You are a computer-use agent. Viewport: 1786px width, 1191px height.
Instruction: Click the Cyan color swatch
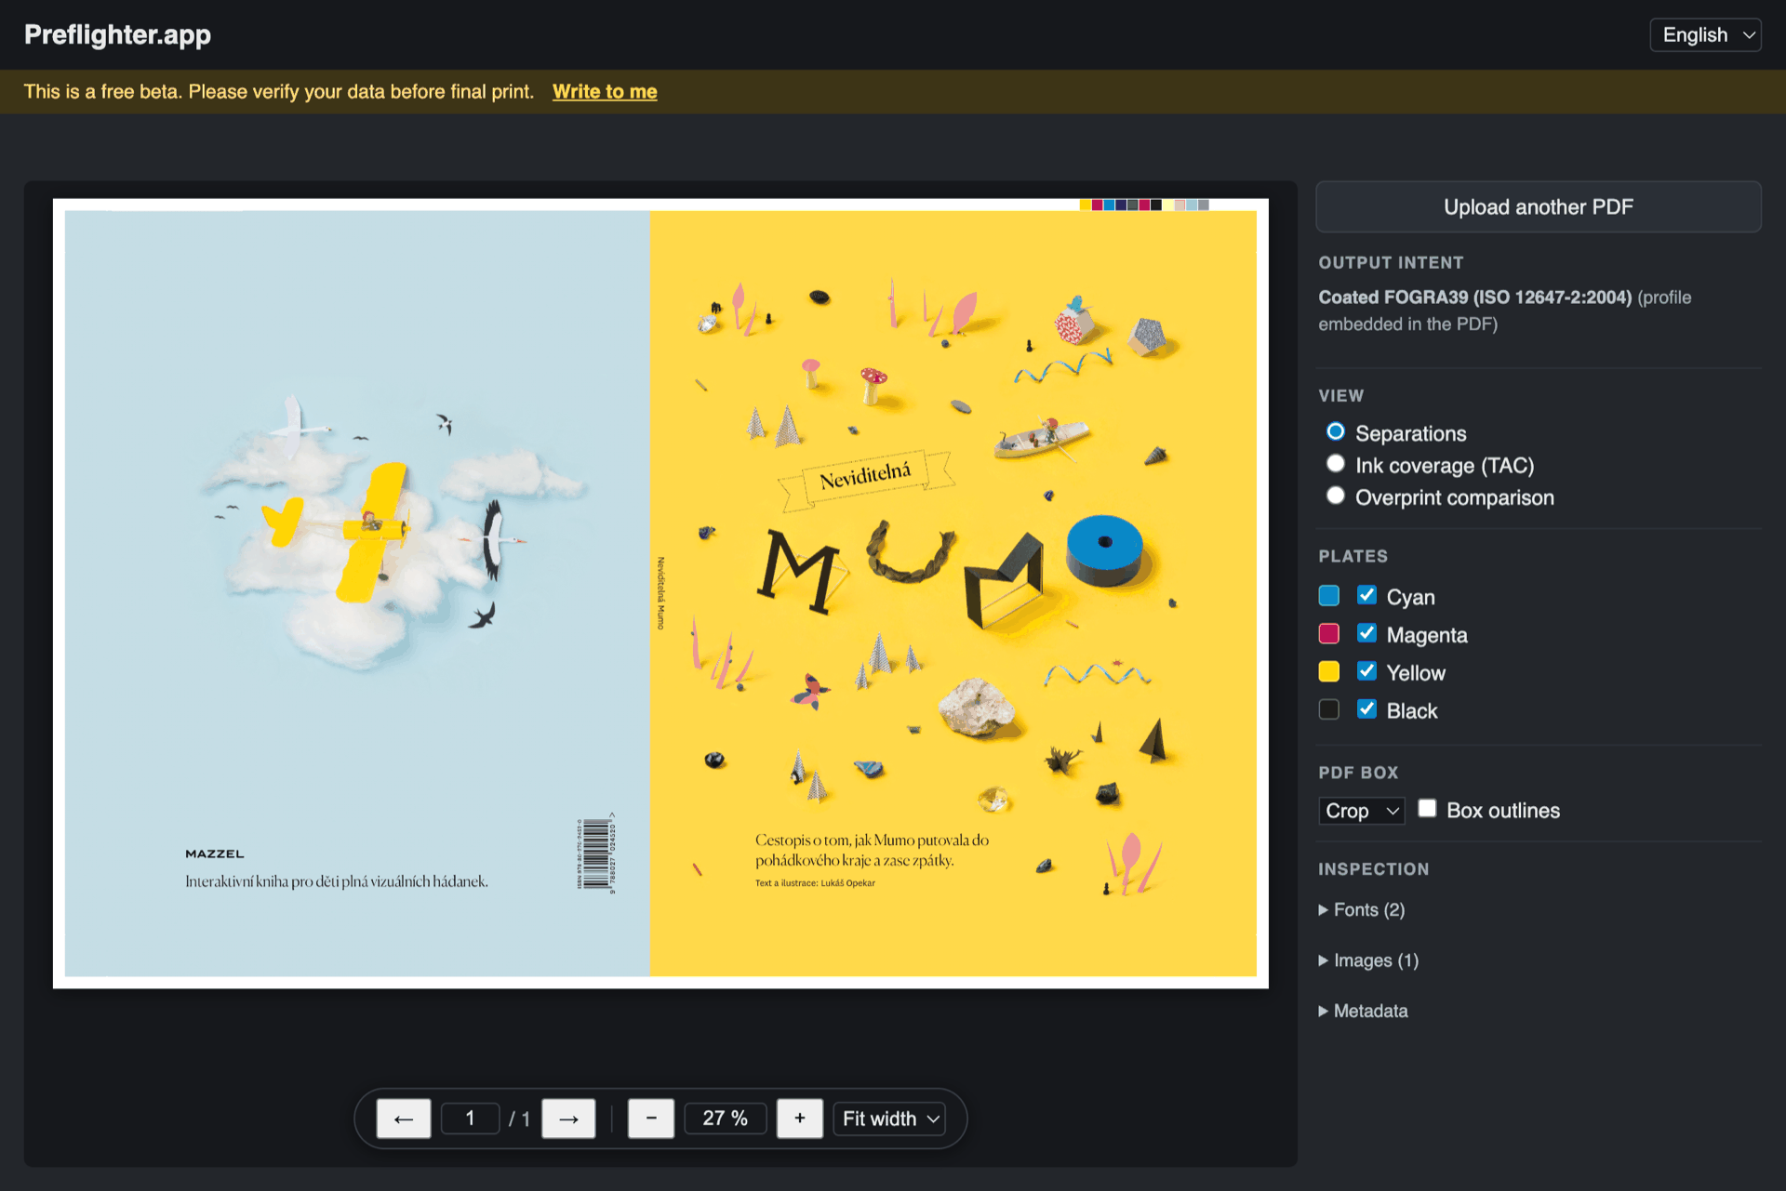(x=1329, y=596)
